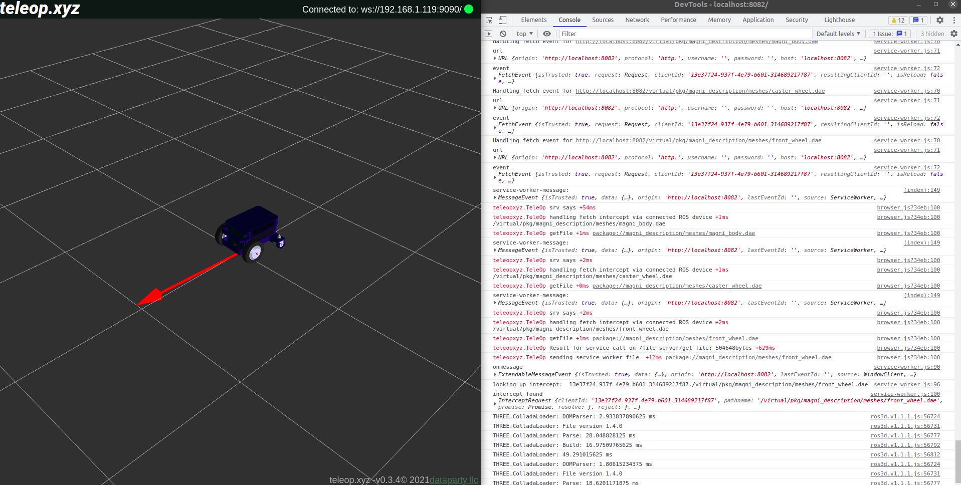Open the dataparty llc link
Viewport: 961px width, 485px height.
tap(453, 479)
